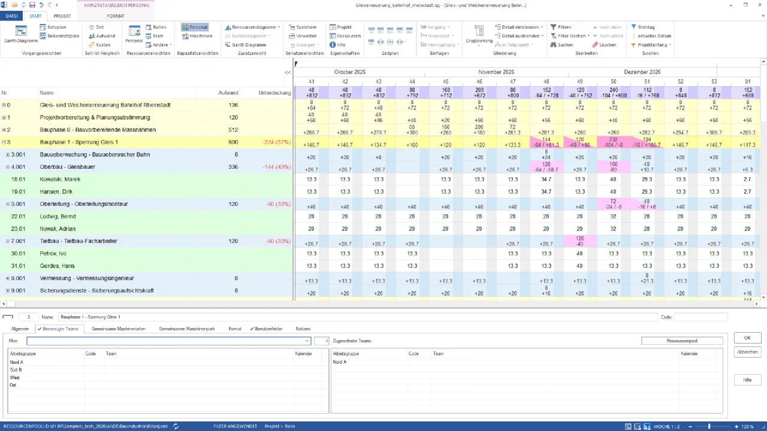
Task: Click the open folder icon in title bar
Action: [14, 5]
